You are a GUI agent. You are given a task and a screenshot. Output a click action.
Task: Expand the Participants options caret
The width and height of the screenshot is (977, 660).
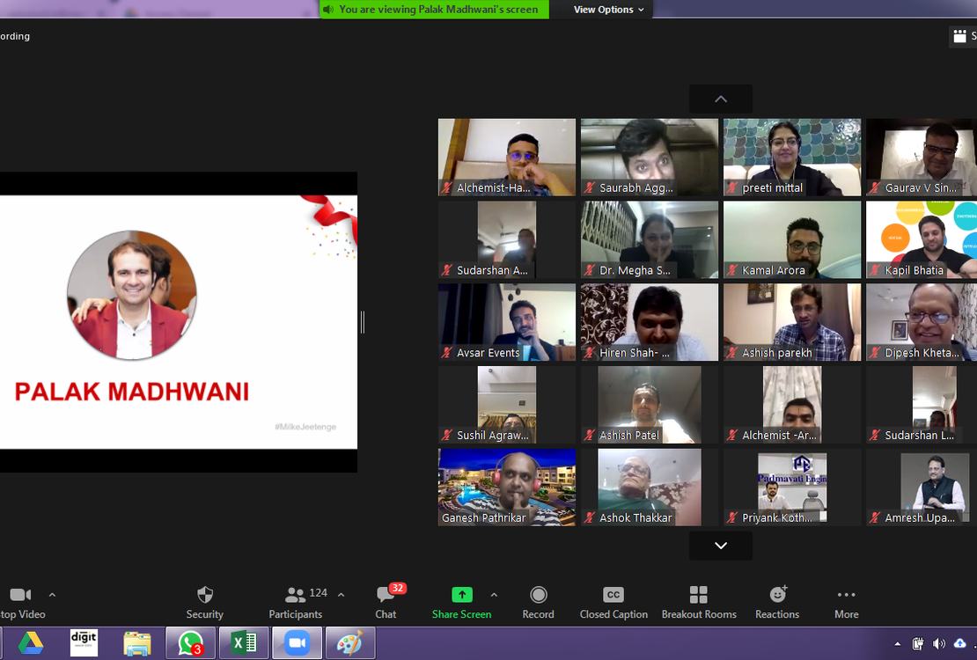[342, 595]
